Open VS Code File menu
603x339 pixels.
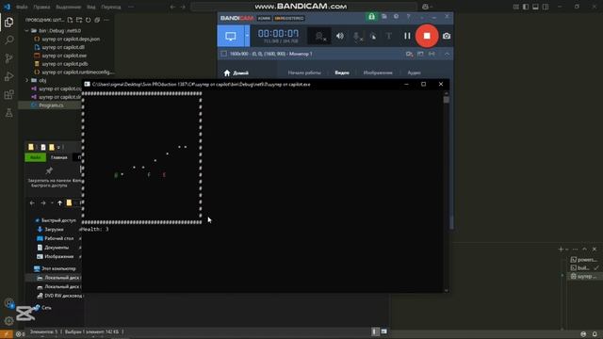(x=22, y=7)
